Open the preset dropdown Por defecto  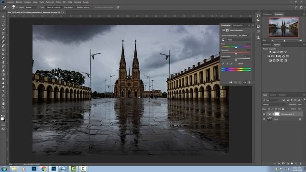coord(245,35)
